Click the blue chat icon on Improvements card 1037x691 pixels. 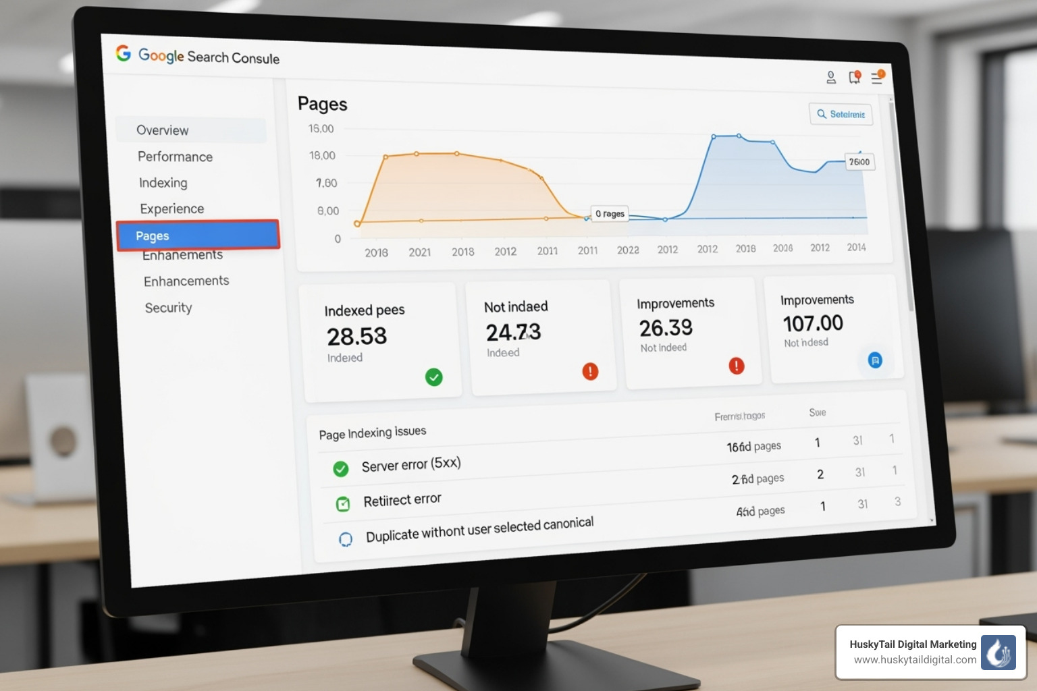pos(876,361)
